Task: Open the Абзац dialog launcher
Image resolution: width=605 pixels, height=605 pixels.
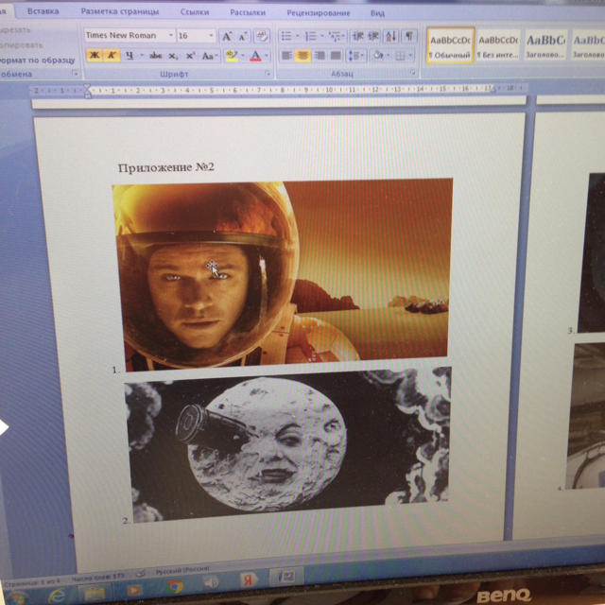Action: coord(412,73)
